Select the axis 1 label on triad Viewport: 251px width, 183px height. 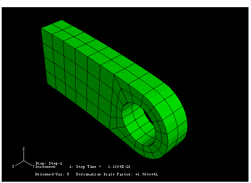click(34, 167)
